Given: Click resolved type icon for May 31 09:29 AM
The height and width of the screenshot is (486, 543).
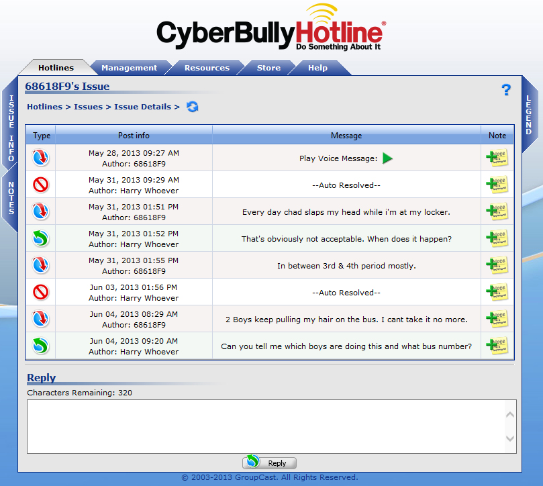Looking at the screenshot, I should (x=40, y=185).
